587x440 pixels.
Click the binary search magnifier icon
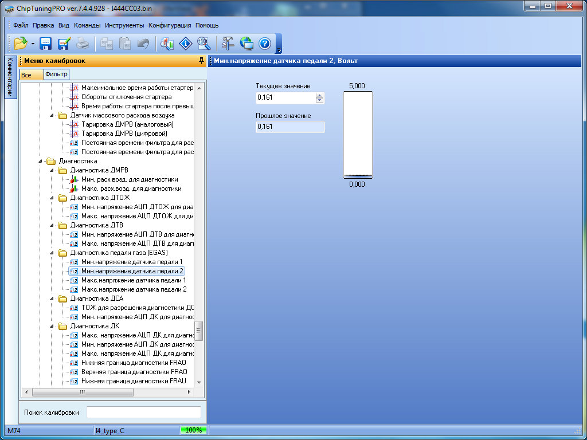click(x=204, y=44)
